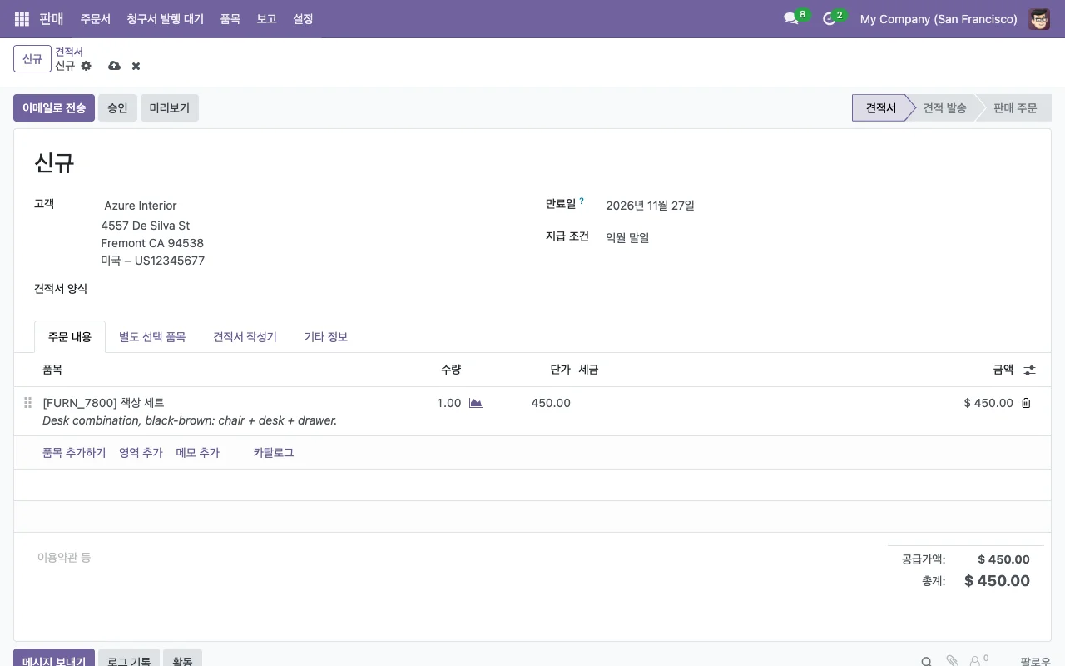Open the activities clock icon with badge 2
Screen dimensions: 1065x666
829,18
